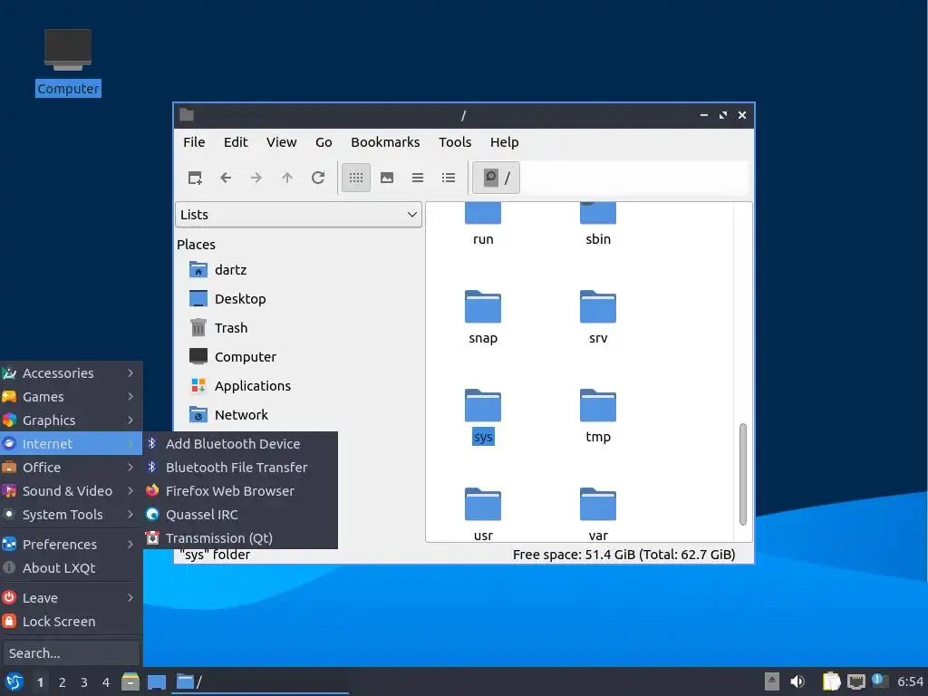Switch to detailed list view
The width and height of the screenshot is (928, 696).
coord(449,178)
